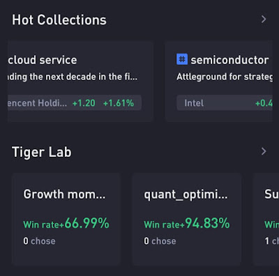The height and width of the screenshot is (276, 279).
Task: Click the semiconductor description text
Action: 225,77
